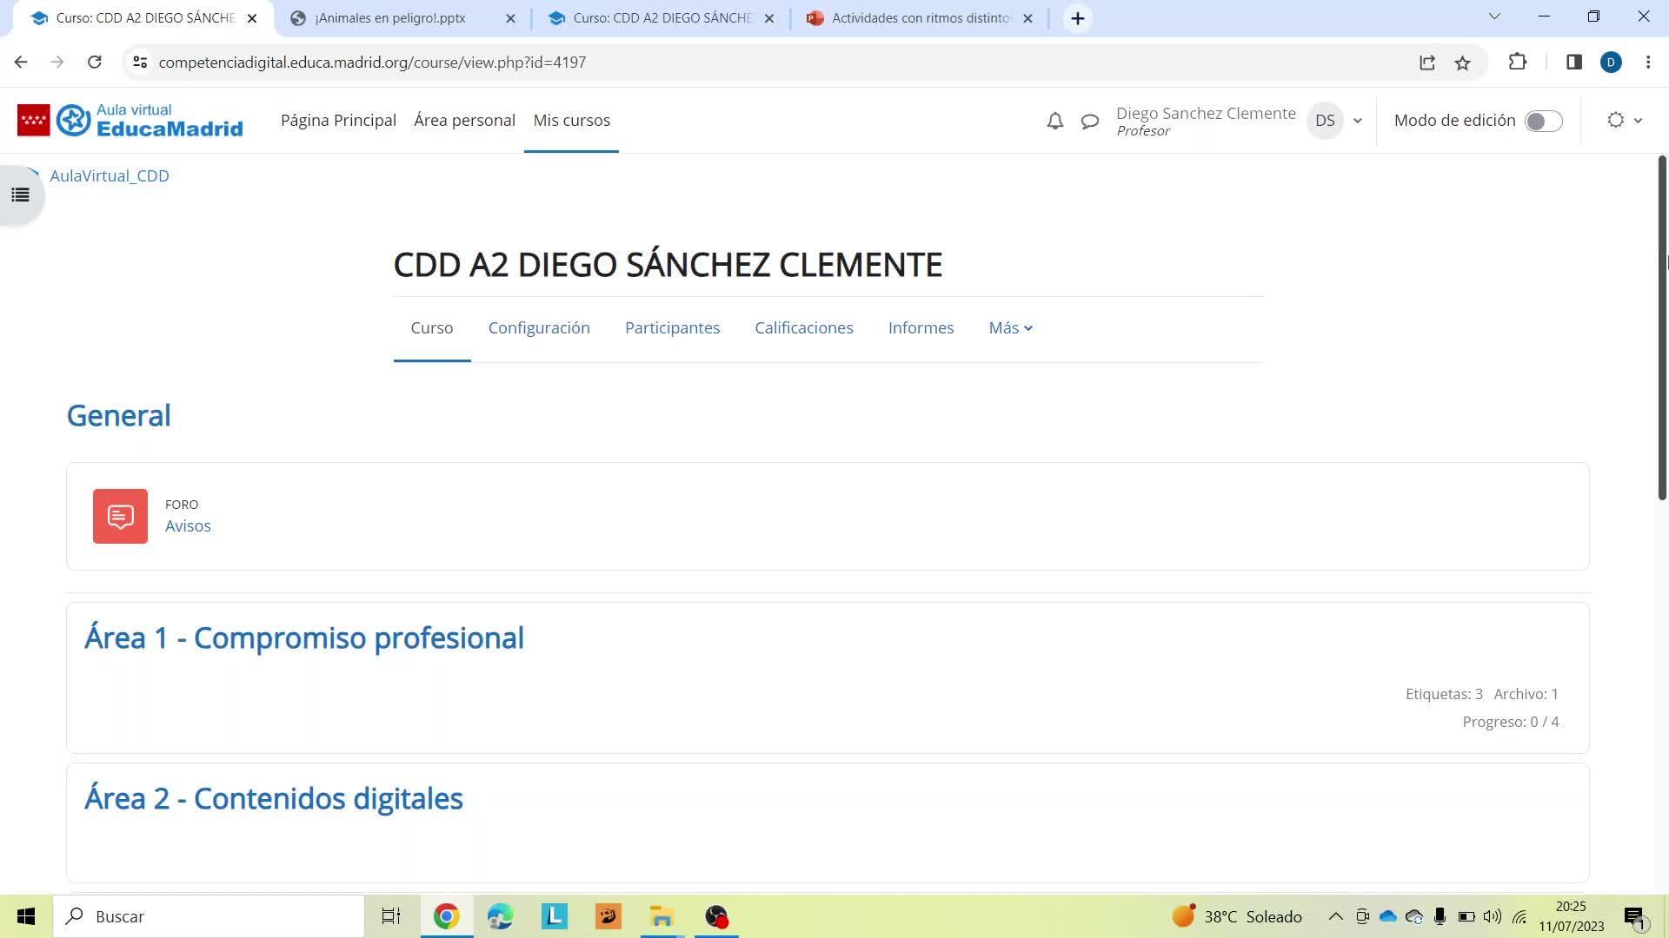
Task: Bookmark this page with the star icon
Action: 1463,63
